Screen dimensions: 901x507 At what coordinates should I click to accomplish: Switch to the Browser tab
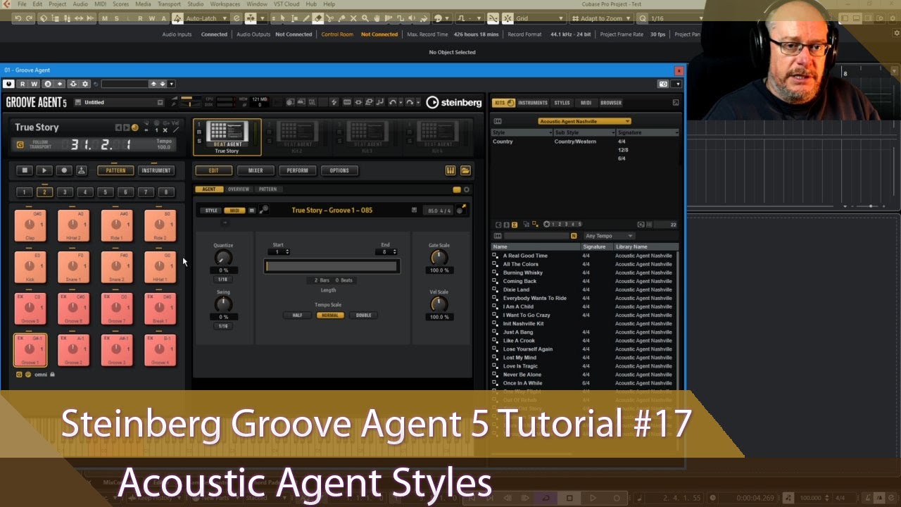tap(611, 103)
